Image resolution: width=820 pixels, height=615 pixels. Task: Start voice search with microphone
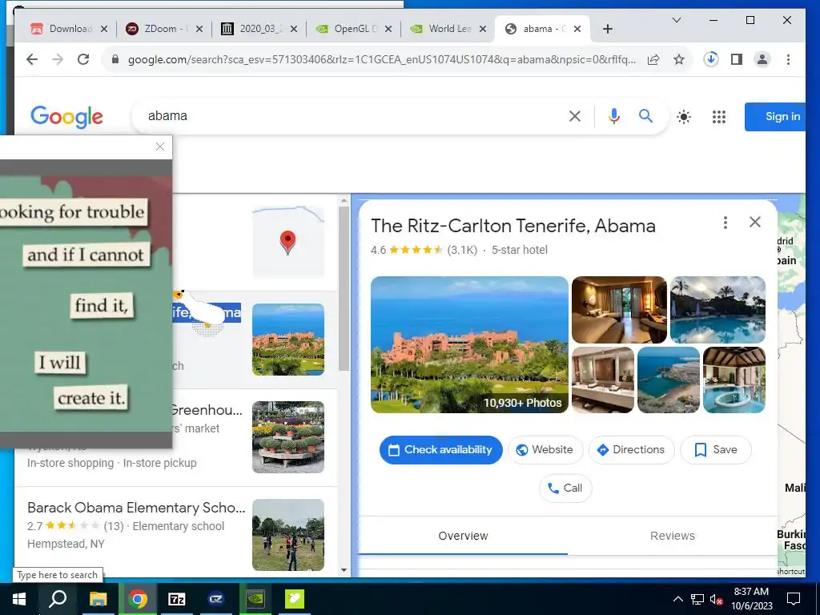tap(614, 116)
